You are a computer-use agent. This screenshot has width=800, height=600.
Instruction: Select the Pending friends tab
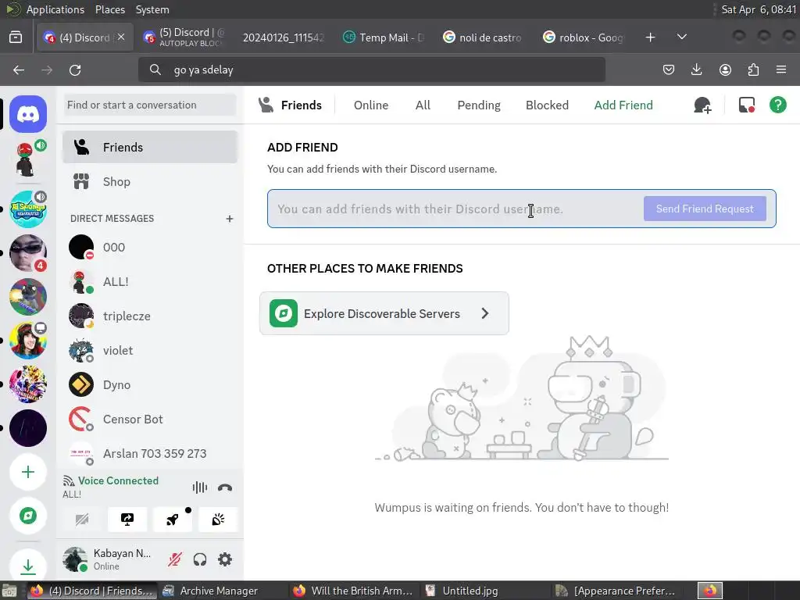pyautogui.click(x=479, y=105)
